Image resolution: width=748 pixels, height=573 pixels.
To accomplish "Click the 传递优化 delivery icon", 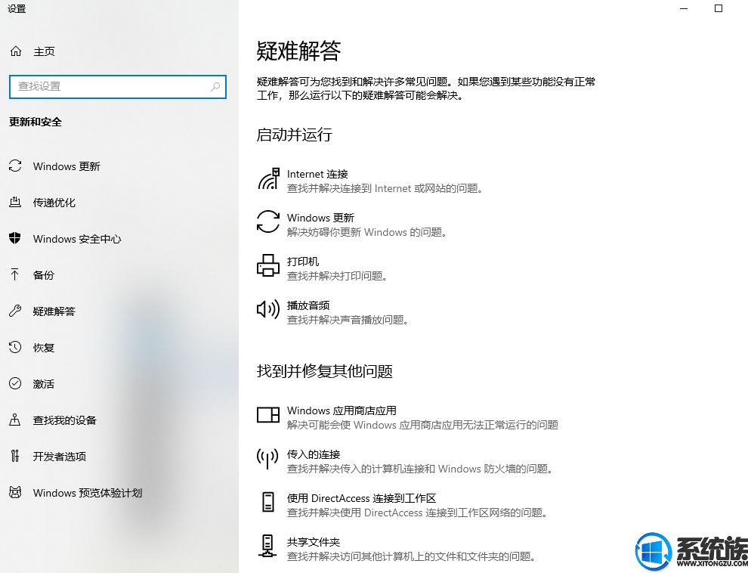I will pyautogui.click(x=15, y=203).
